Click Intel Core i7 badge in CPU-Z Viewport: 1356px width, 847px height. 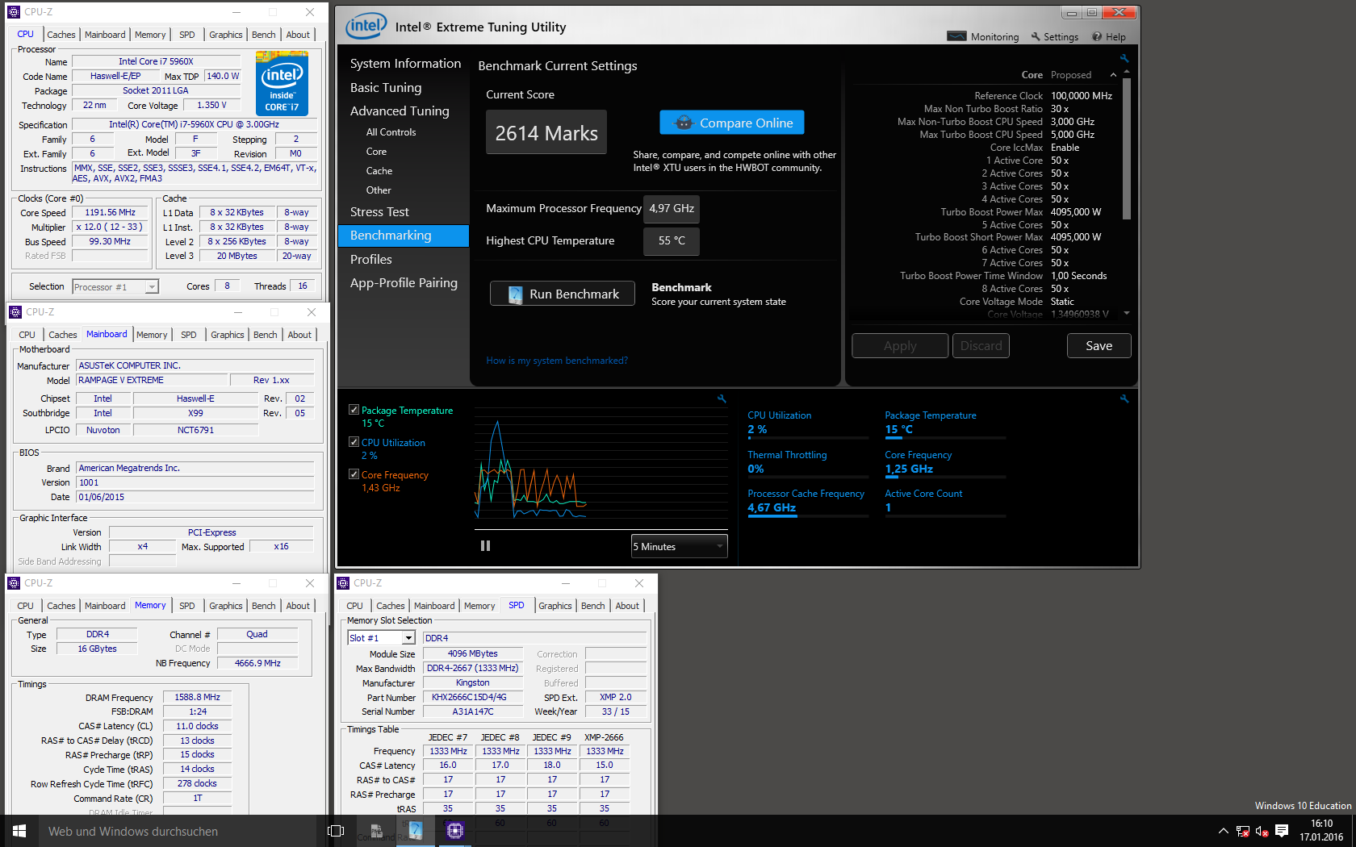click(282, 82)
